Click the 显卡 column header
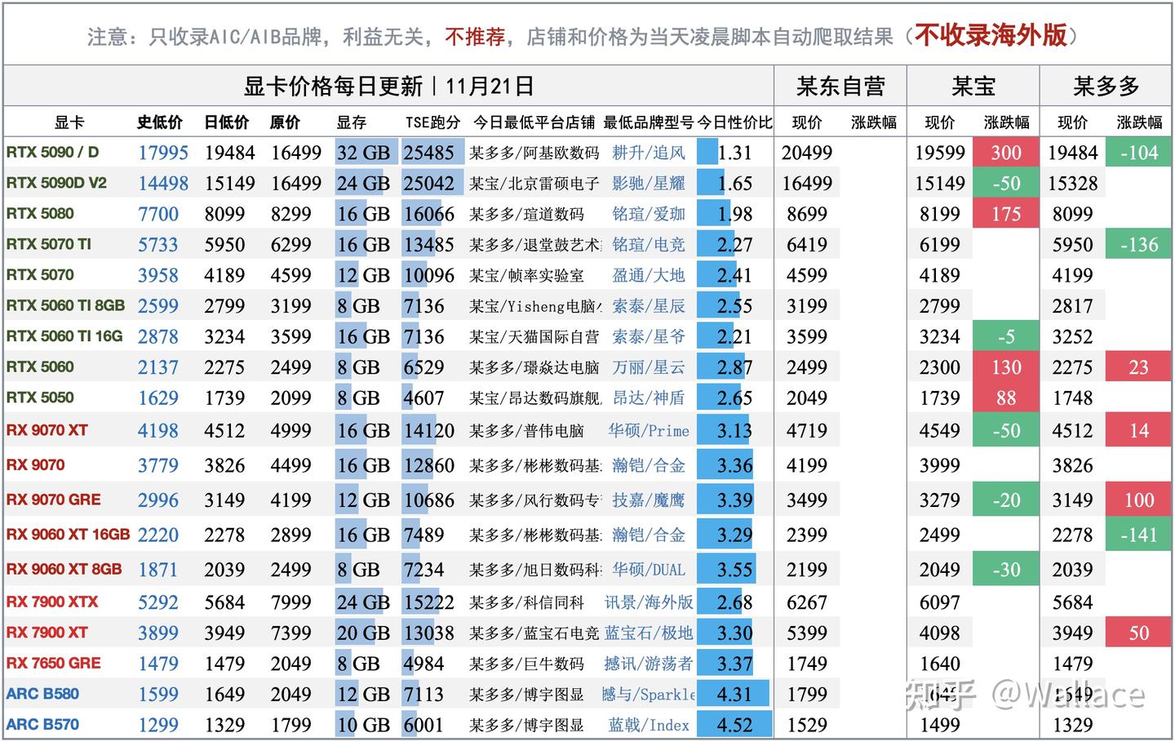The image size is (1175, 742). pos(69,122)
